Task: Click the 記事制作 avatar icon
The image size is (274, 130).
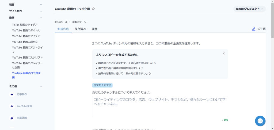Action: (x=12, y=94)
